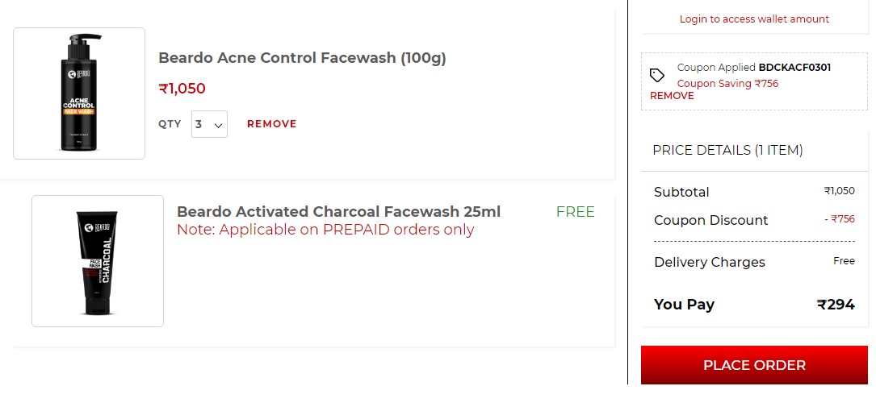
Task: Remove Beardo Acne Control Facewash from cart
Action: [271, 124]
